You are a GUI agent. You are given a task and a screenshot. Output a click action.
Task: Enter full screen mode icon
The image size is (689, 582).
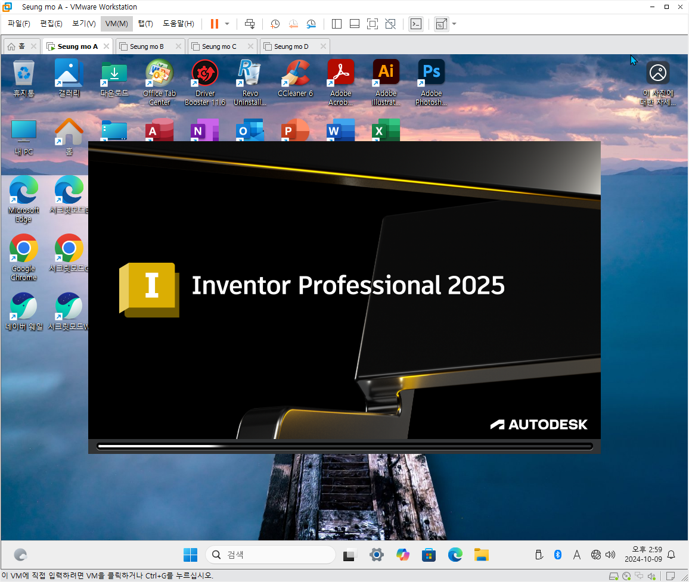coord(372,24)
